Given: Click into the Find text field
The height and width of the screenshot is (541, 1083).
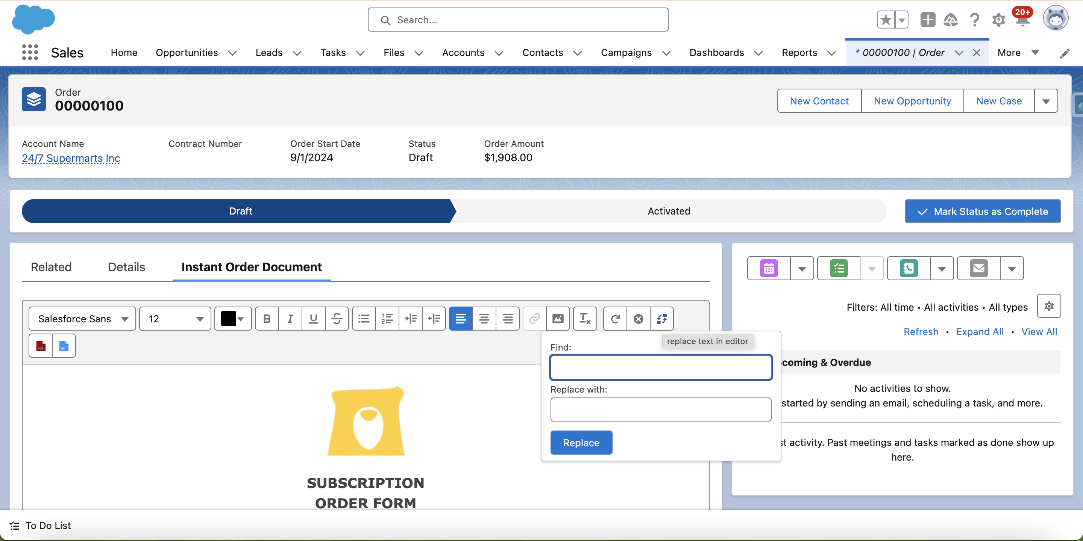Looking at the screenshot, I should [661, 367].
